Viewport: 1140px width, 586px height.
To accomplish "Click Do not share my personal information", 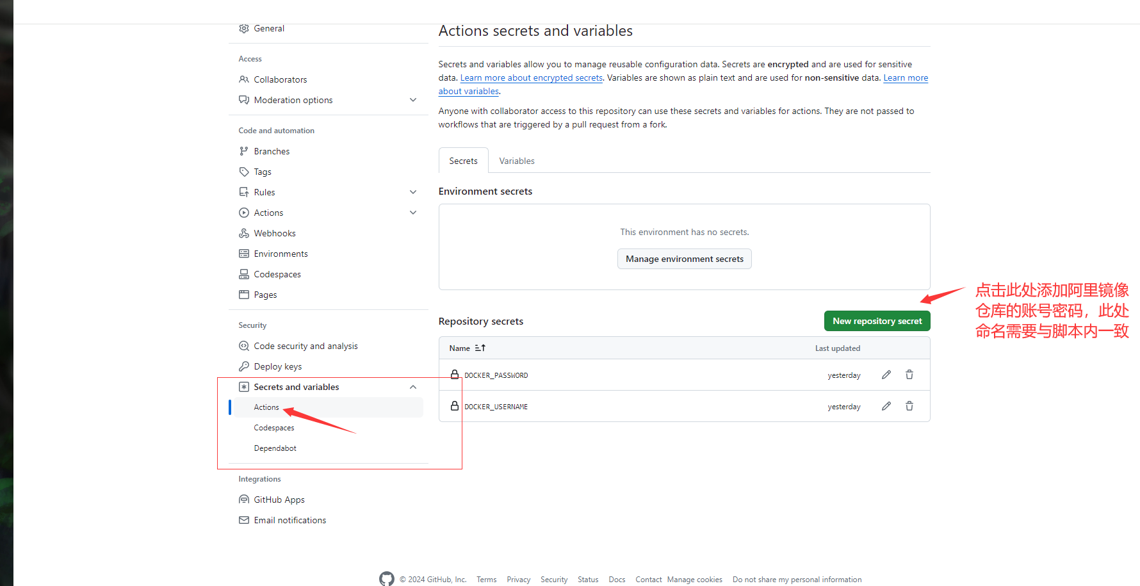I will 797,580.
